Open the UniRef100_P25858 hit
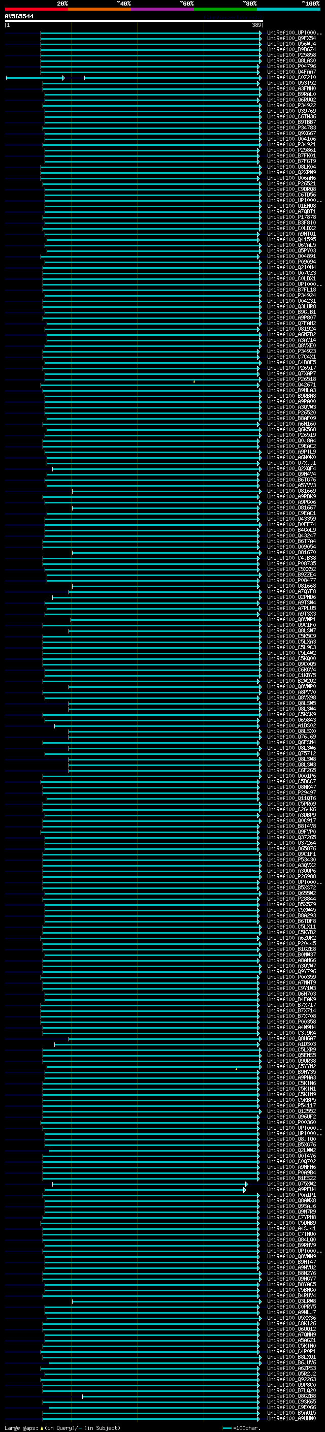The image size is (325, 1432). tap(291, 55)
